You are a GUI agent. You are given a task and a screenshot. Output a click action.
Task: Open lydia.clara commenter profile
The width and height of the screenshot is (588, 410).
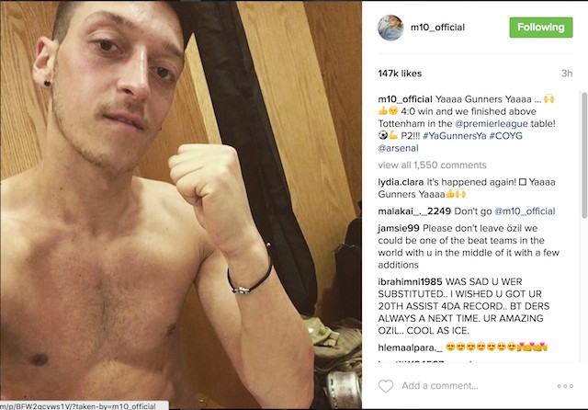(x=401, y=182)
